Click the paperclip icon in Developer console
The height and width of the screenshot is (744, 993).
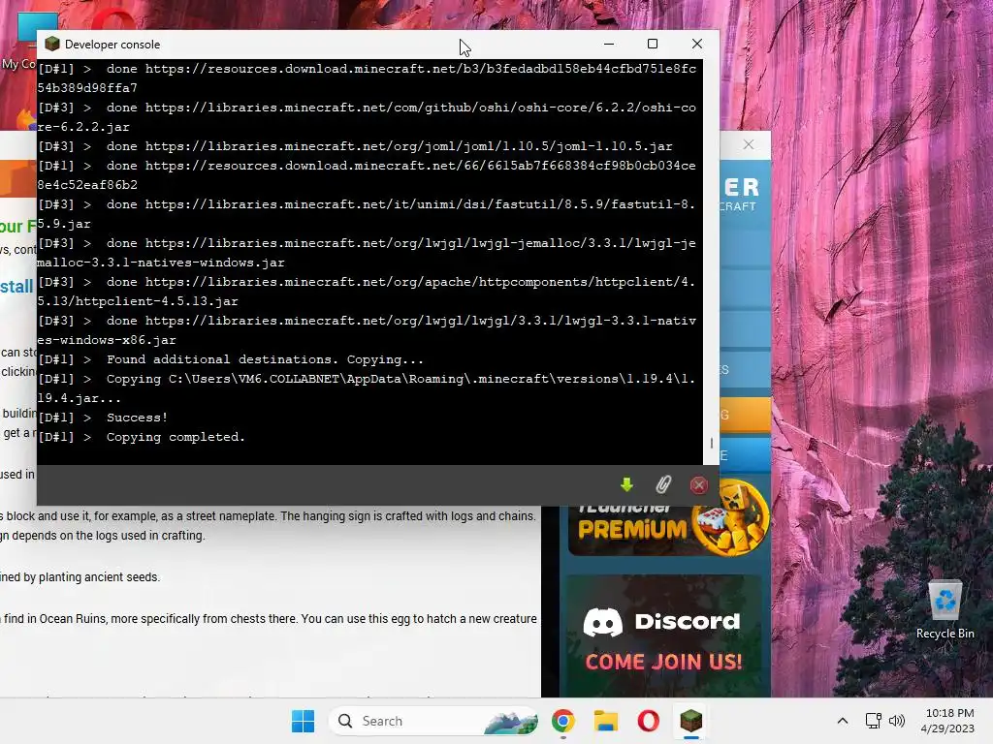pyautogui.click(x=663, y=484)
